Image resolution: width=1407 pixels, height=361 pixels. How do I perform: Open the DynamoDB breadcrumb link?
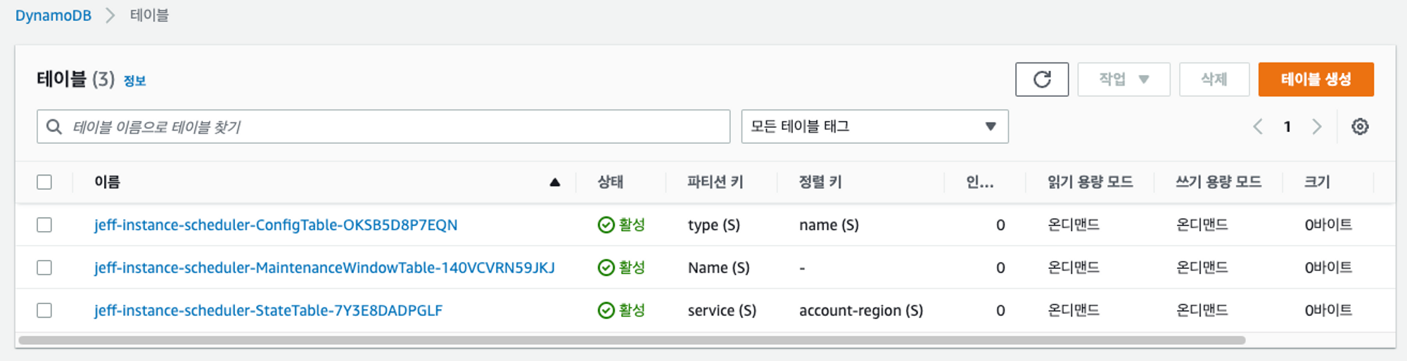pyautogui.click(x=53, y=15)
